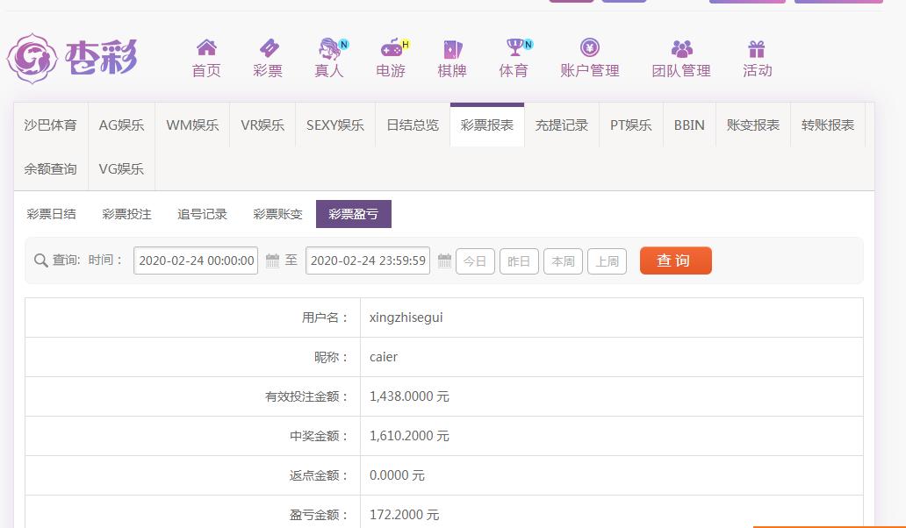Screen dimensions: 906x528
Task: Switch to the 转账报表 tab
Action: [x=827, y=125]
